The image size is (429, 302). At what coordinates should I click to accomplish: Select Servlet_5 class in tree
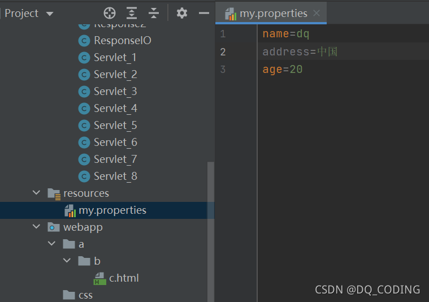point(115,126)
